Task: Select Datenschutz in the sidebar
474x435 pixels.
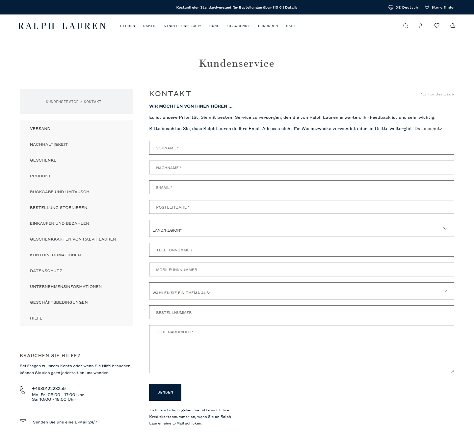Action: (x=46, y=271)
